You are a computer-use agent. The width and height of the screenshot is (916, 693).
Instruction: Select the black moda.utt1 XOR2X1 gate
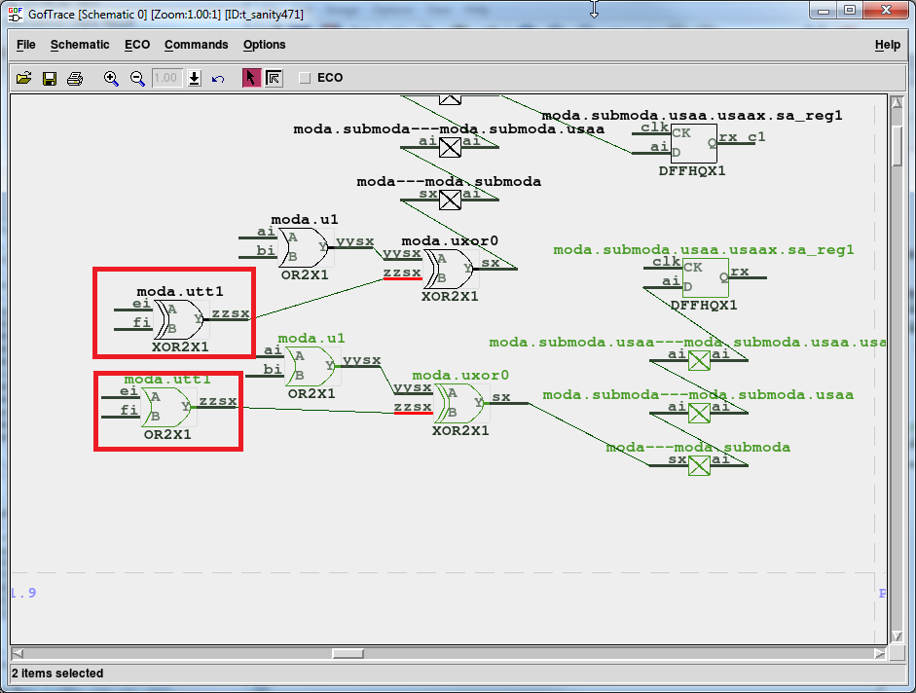180,317
